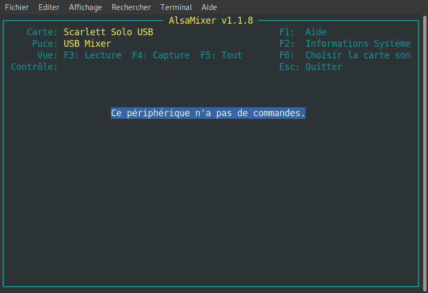Click the Scarlett Solo USB card name
Viewport: 428px width, 293px height.
tap(108, 32)
